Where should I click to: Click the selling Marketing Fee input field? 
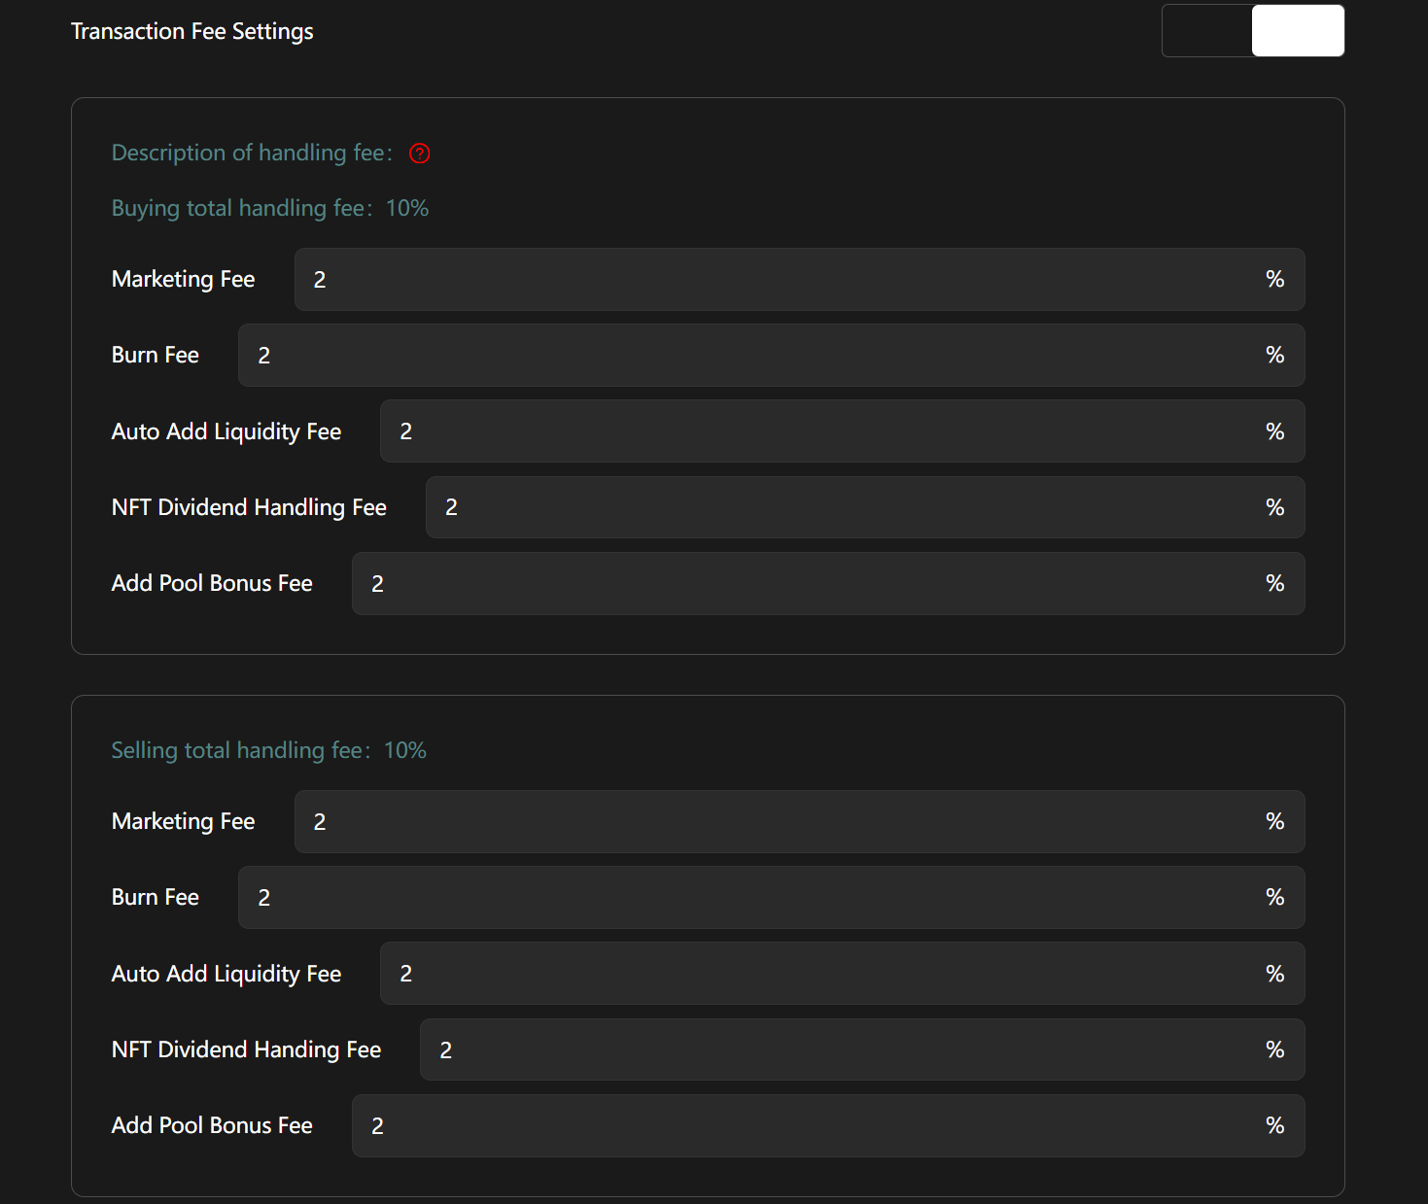pyautogui.click(x=778, y=822)
